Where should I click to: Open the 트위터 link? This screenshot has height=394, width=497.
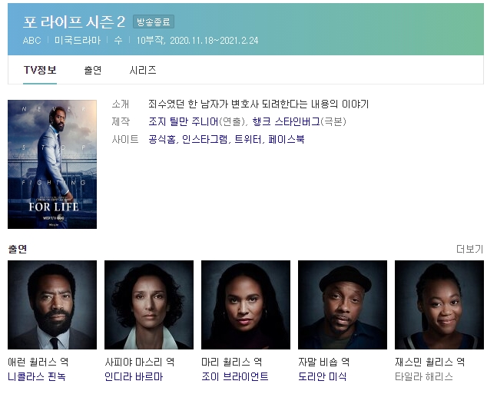(x=248, y=140)
